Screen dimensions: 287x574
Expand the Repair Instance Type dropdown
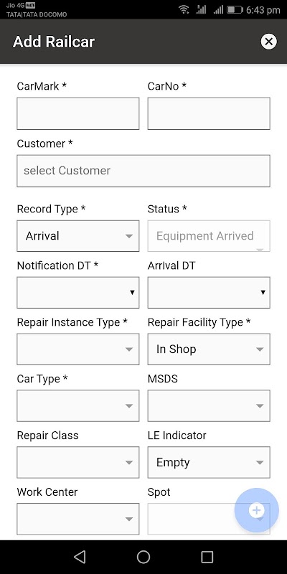click(x=78, y=349)
